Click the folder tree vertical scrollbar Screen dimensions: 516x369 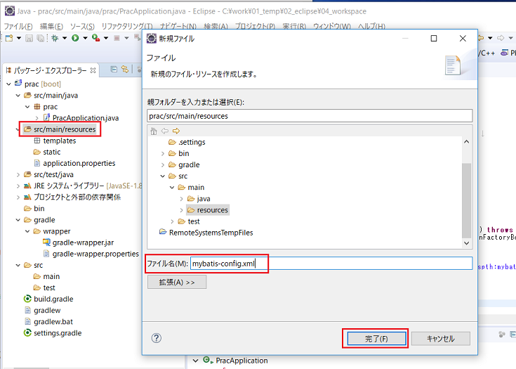pos(466,200)
